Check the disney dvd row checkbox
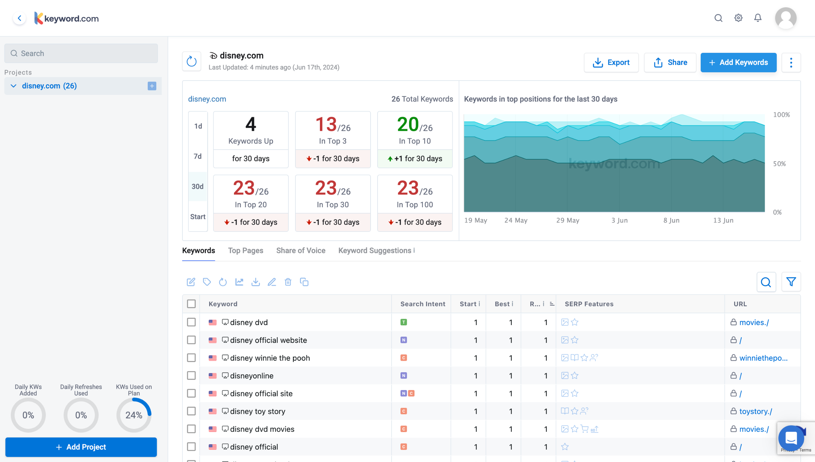The image size is (815, 462). click(191, 322)
